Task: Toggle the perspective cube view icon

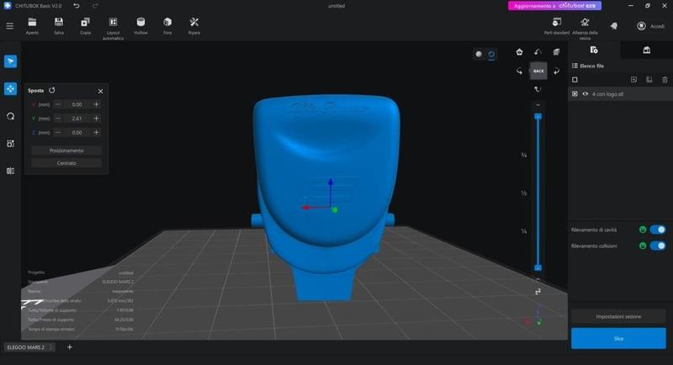Action: (x=556, y=52)
